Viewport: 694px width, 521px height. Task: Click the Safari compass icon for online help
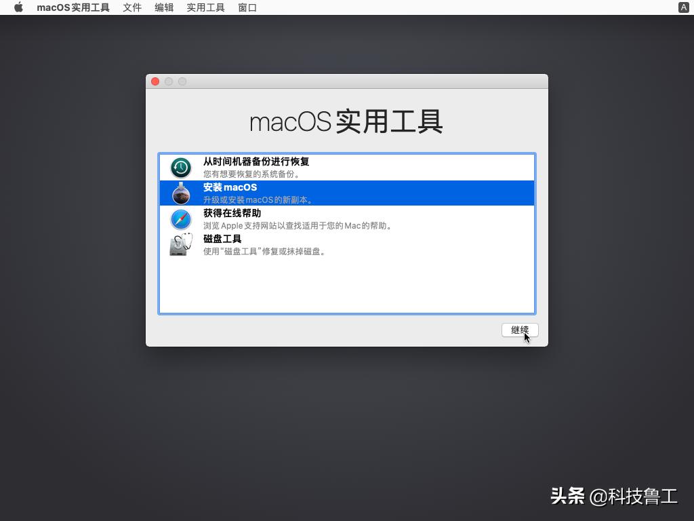tap(180, 218)
